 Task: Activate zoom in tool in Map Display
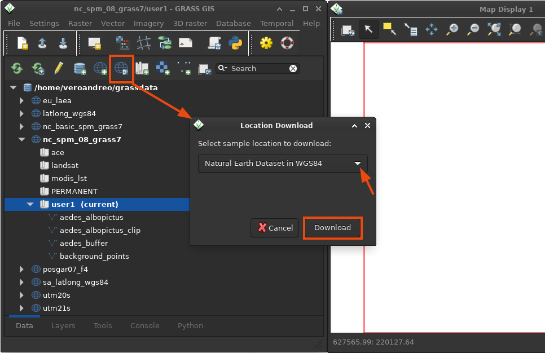pos(452,29)
